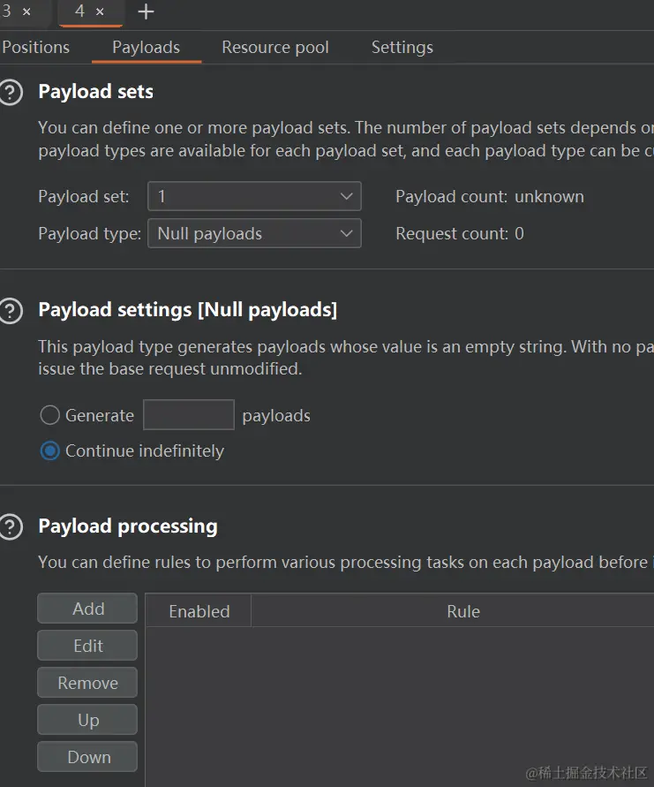Click Add payload processing rule button

(x=87, y=609)
